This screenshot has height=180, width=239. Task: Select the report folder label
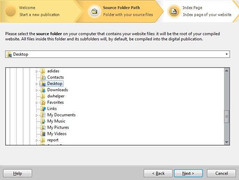(x=53, y=140)
